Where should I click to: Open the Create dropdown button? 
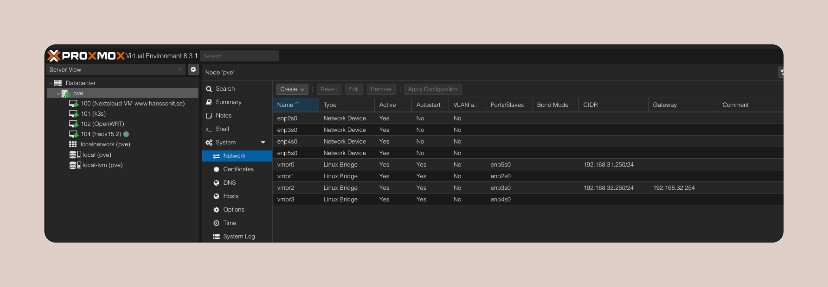(292, 89)
